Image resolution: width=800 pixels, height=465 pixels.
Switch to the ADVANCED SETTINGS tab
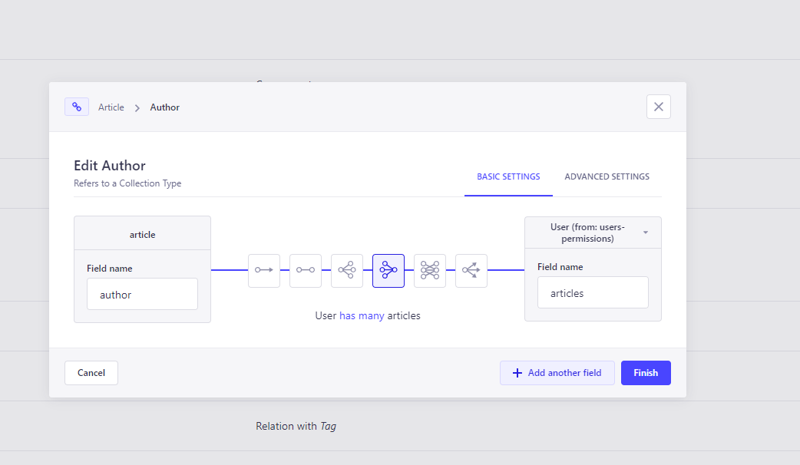pos(607,176)
